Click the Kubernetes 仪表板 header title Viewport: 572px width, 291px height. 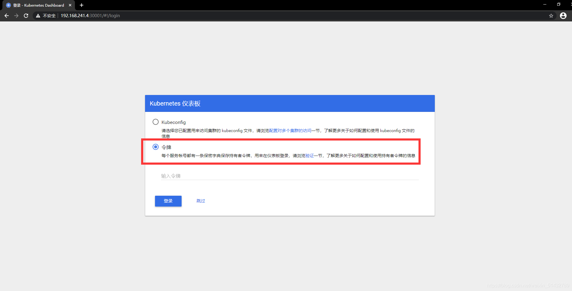click(175, 103)
